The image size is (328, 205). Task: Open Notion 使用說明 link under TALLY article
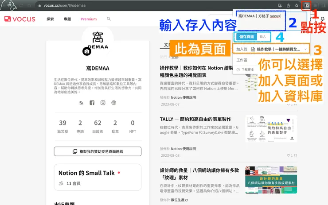[x=183, y=149]
